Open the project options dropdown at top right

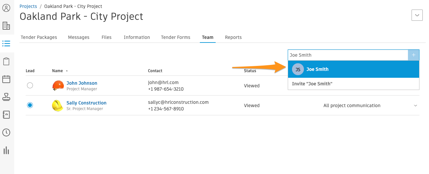[x=417, y=15]
